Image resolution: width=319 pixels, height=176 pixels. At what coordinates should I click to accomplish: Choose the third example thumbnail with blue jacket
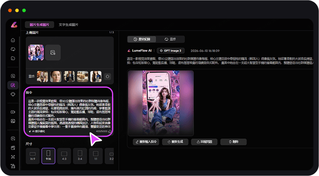coord(69,77)
